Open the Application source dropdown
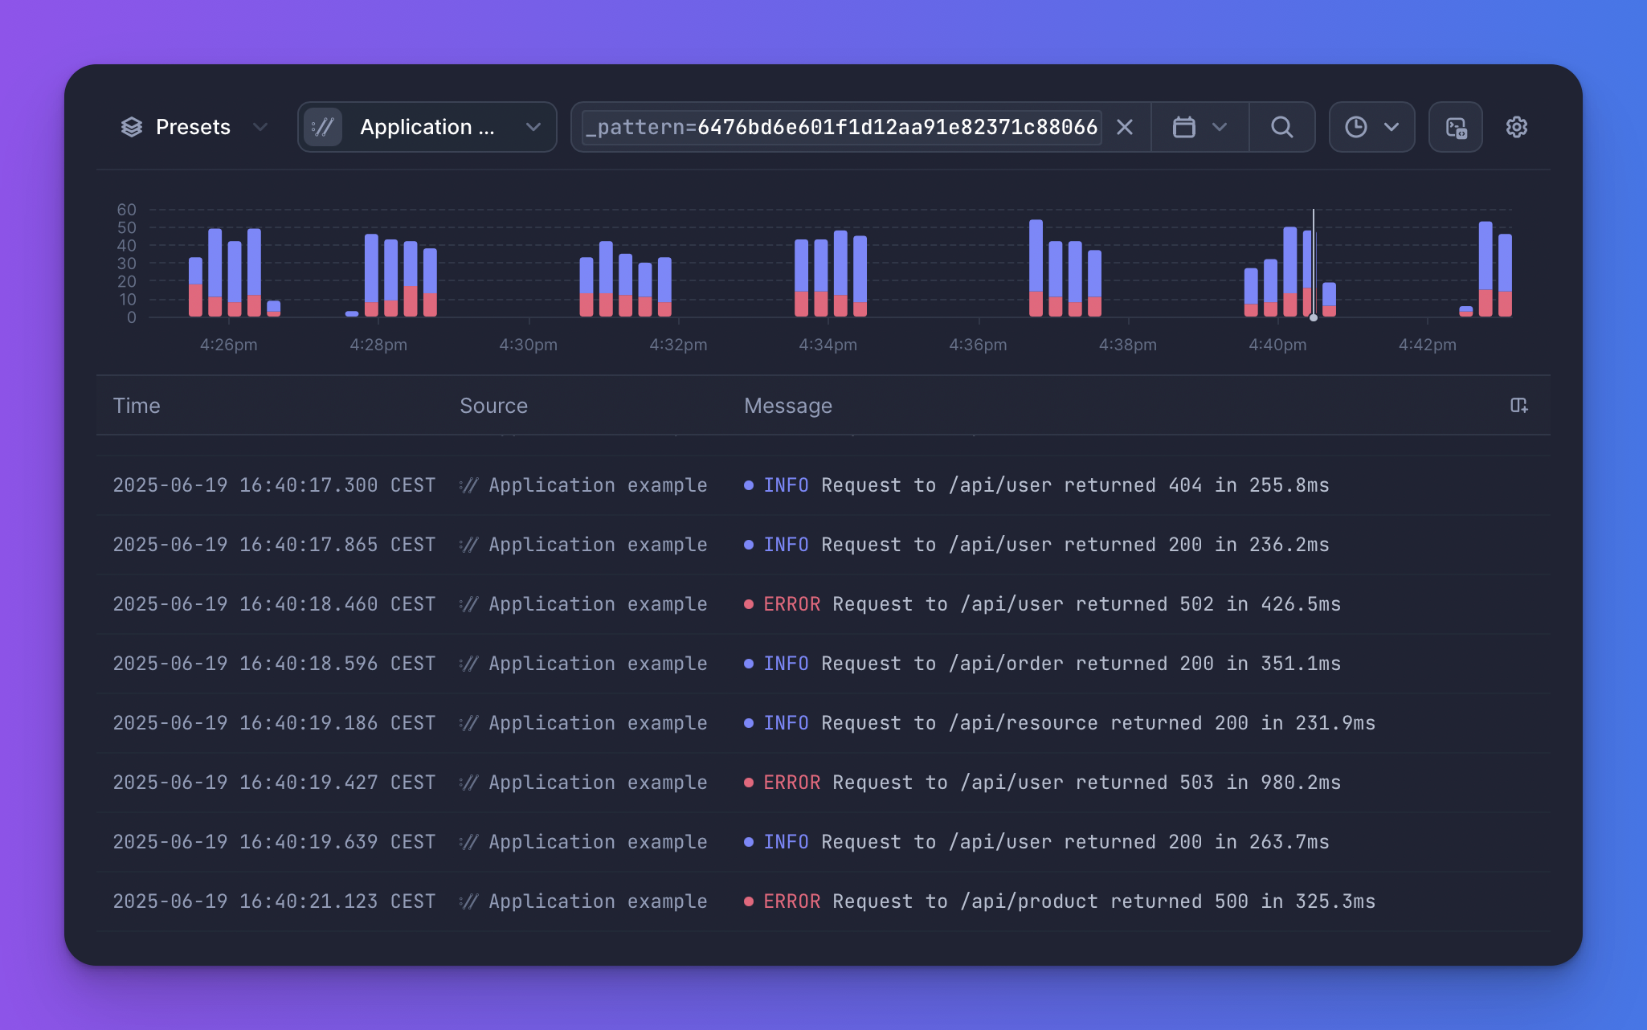This screenshot has width=1647, height=1030. click(x=533, y=127)
